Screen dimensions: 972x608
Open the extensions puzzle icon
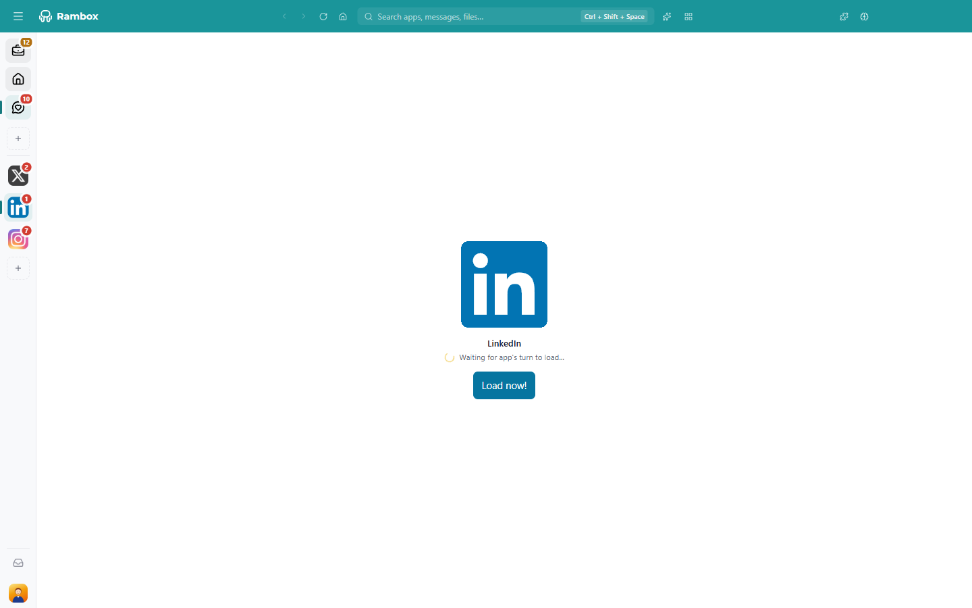click(x=844, y=16)
